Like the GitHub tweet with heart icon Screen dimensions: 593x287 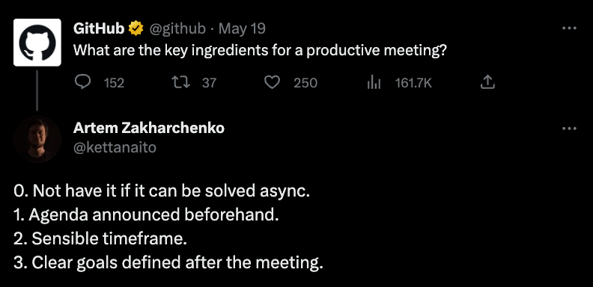[x=272, y=82]
